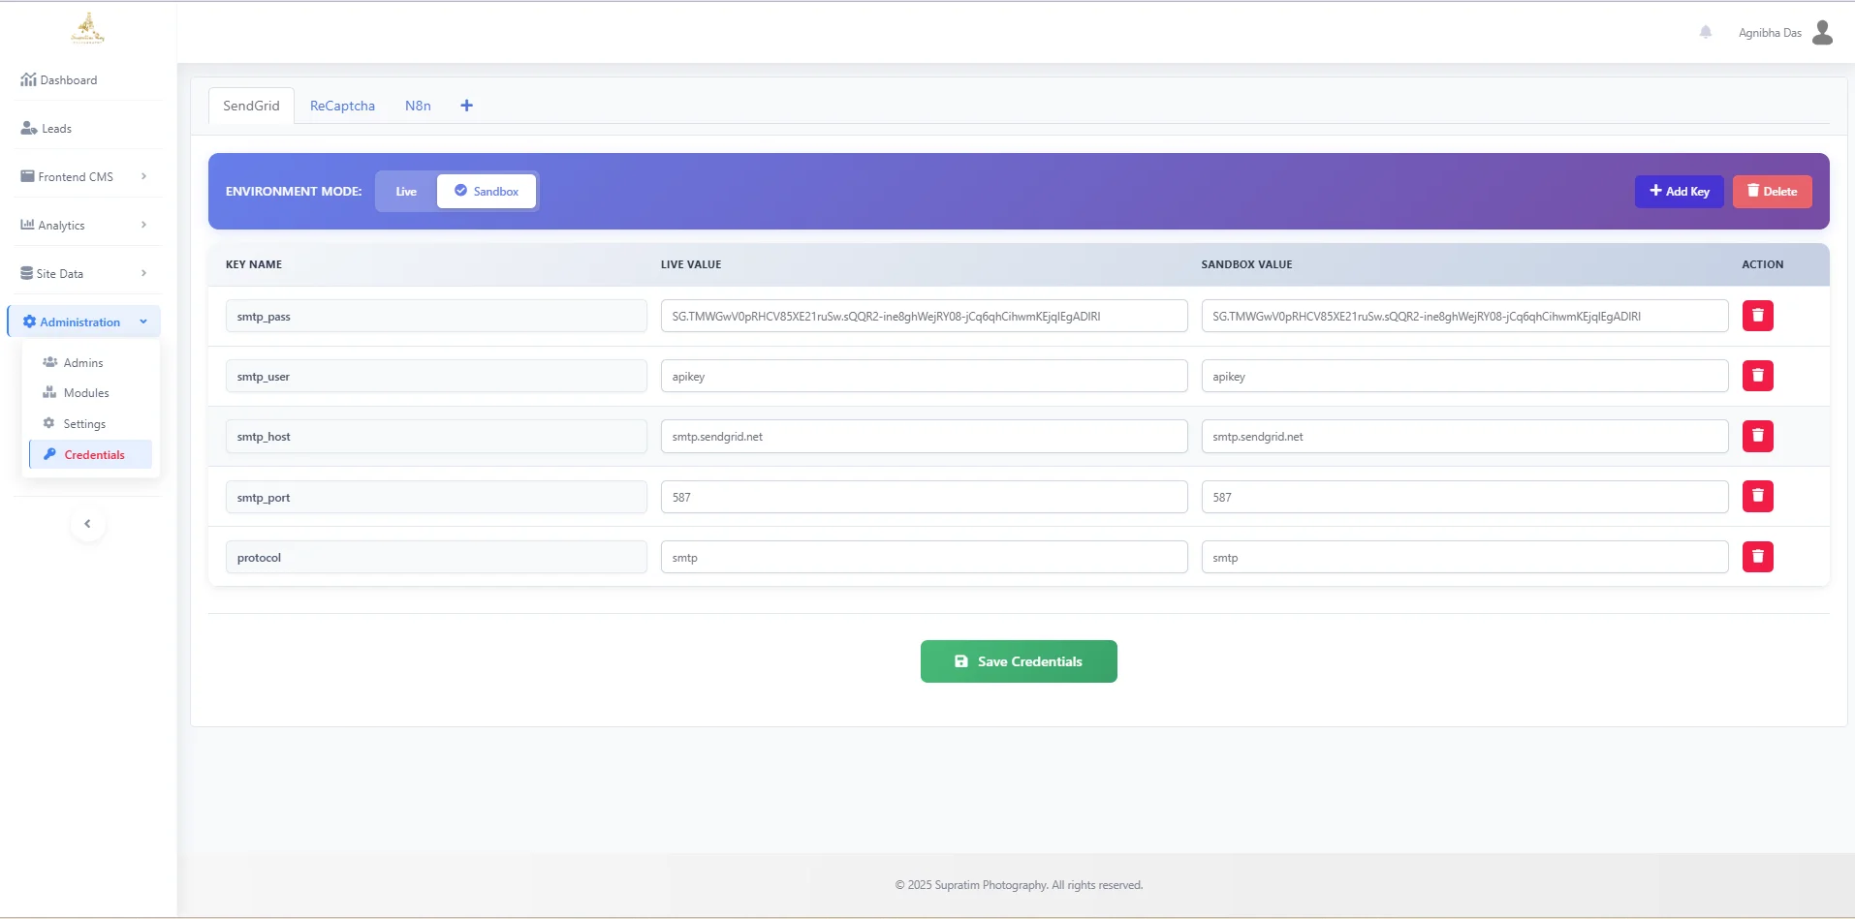Click the Save Credentials button
1855x919 pixels.
[1018, 661]
